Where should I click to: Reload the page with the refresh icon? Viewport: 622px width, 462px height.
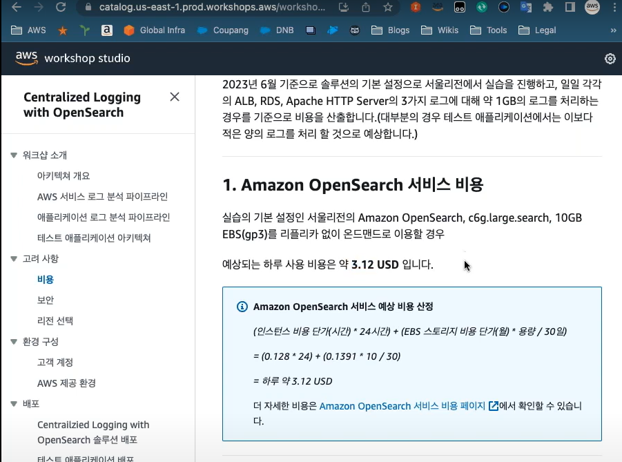61,7
